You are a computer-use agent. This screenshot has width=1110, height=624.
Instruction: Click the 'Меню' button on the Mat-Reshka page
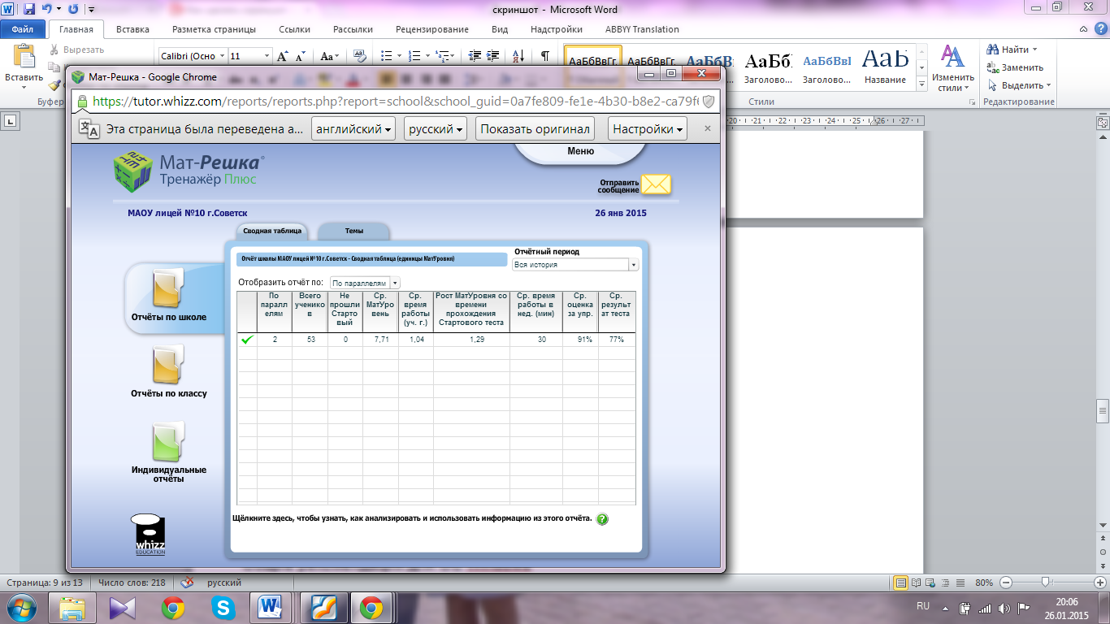coord(580,151)
